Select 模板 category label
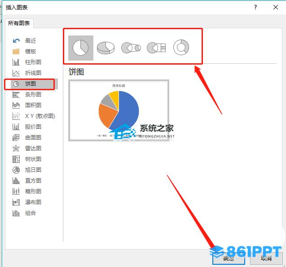Image resolution: width=286 pixels, height=267 pixels. pyautogui.click(x=31, y=52)
